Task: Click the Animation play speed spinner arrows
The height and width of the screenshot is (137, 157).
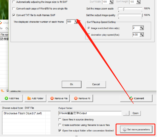Action: [142, 35]
